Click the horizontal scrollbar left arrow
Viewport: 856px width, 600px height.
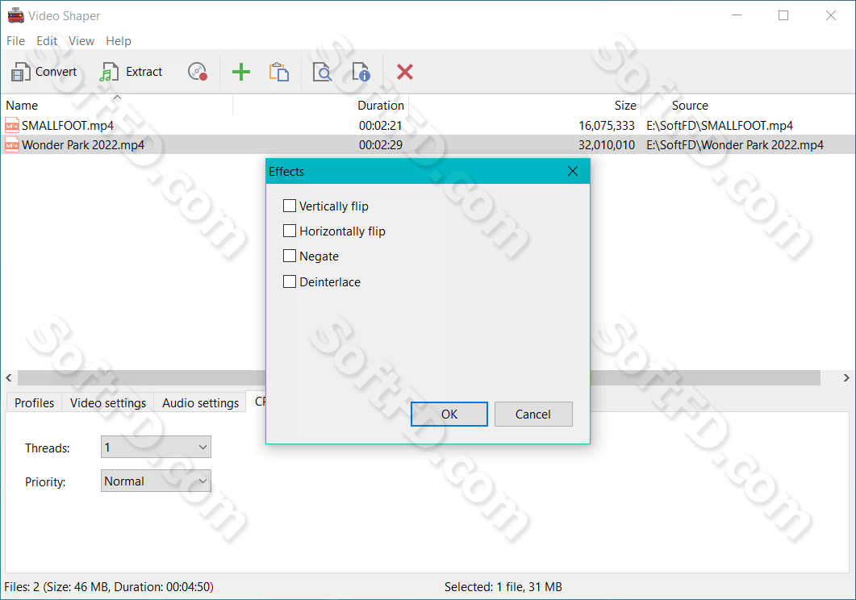(x=9, y=377)
